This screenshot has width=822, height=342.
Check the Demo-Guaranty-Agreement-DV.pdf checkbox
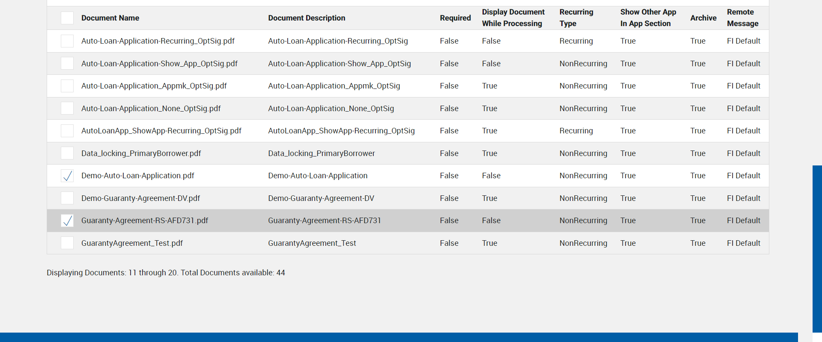tap(67, 198)
